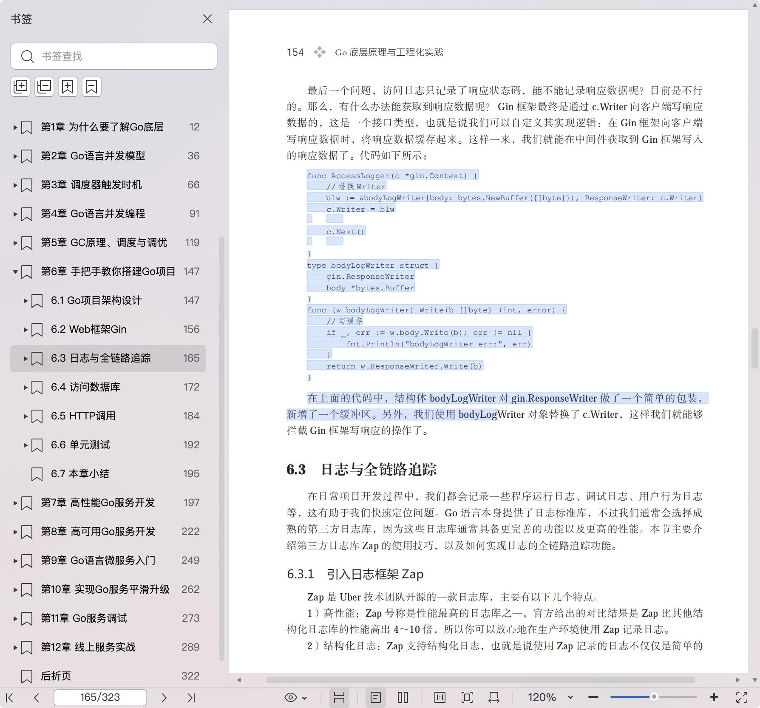The image size is (760, 708).
Task: Delete bookmark icon in the bookmarks panel
Action: click(92, 87)
